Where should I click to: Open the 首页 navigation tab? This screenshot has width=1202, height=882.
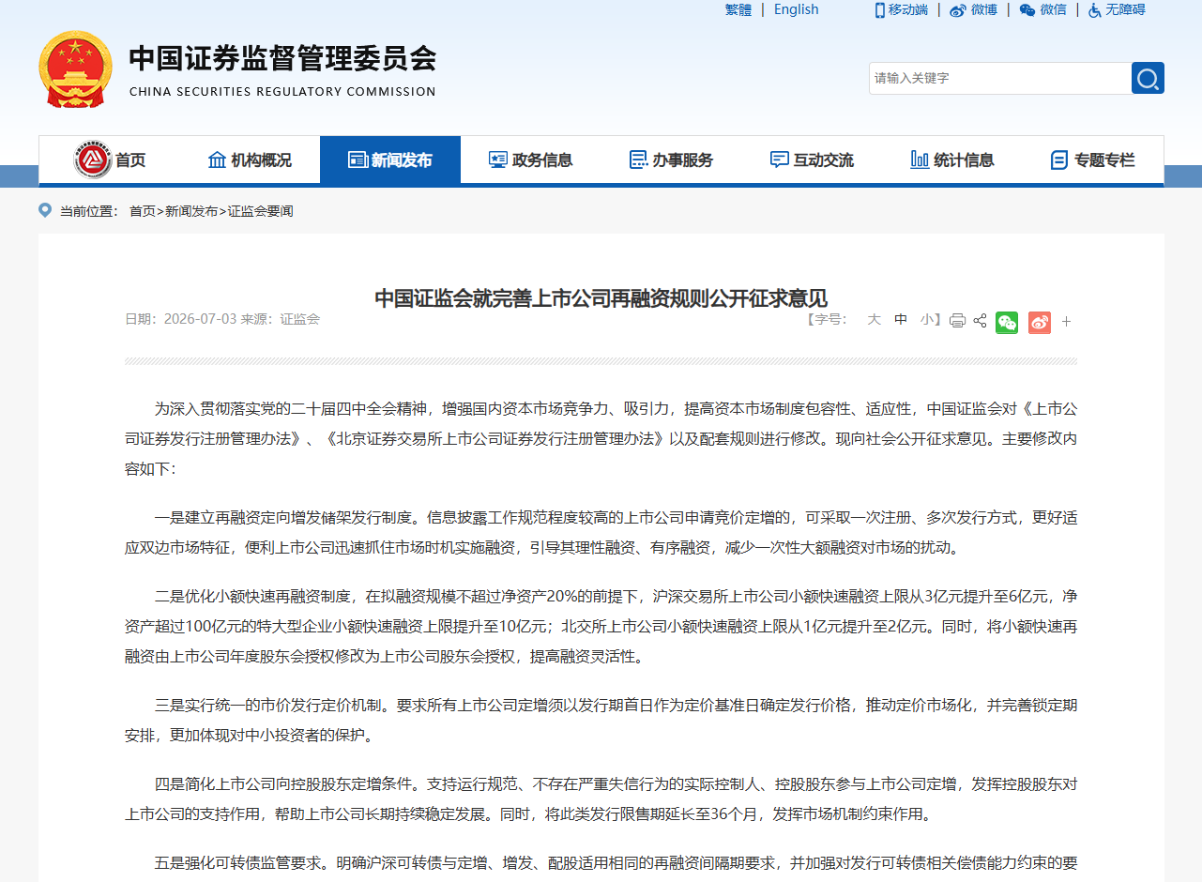pyautogui.click(x=109, y=160)
